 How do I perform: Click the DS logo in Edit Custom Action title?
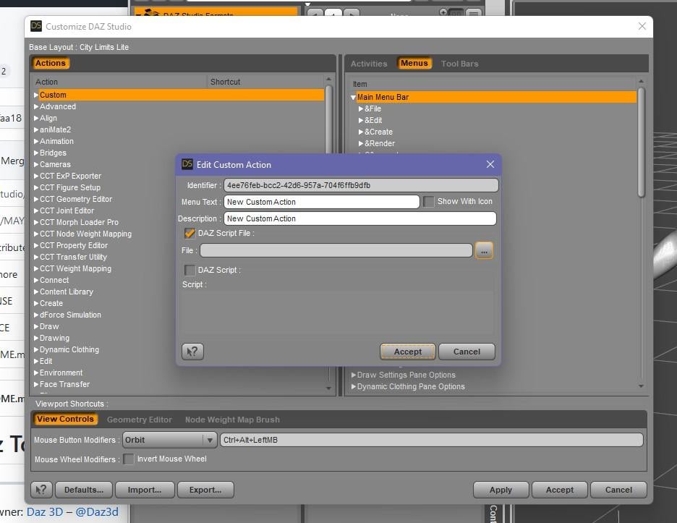point(187,164)
